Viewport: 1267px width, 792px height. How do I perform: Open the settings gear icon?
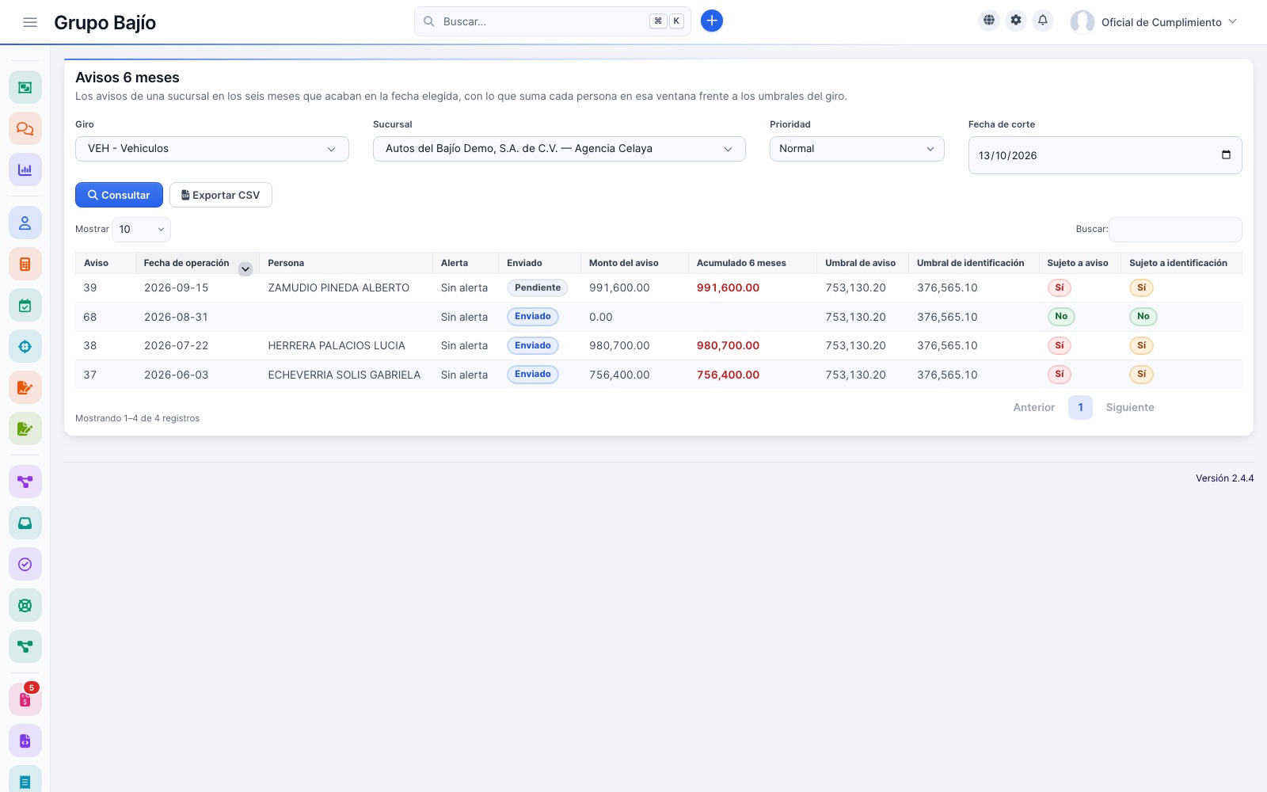[x=1016, y=21]
